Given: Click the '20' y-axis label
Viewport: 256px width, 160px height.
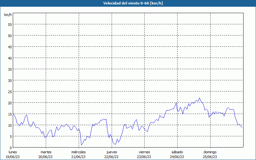Looking at the screenshot, I should (10, 103).
